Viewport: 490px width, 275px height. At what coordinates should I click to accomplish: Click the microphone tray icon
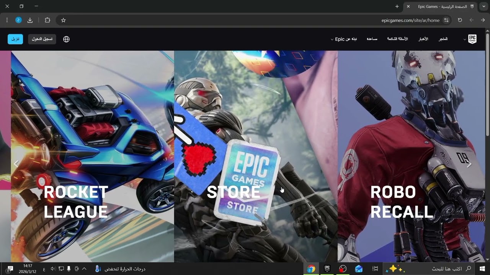point(69,269)
